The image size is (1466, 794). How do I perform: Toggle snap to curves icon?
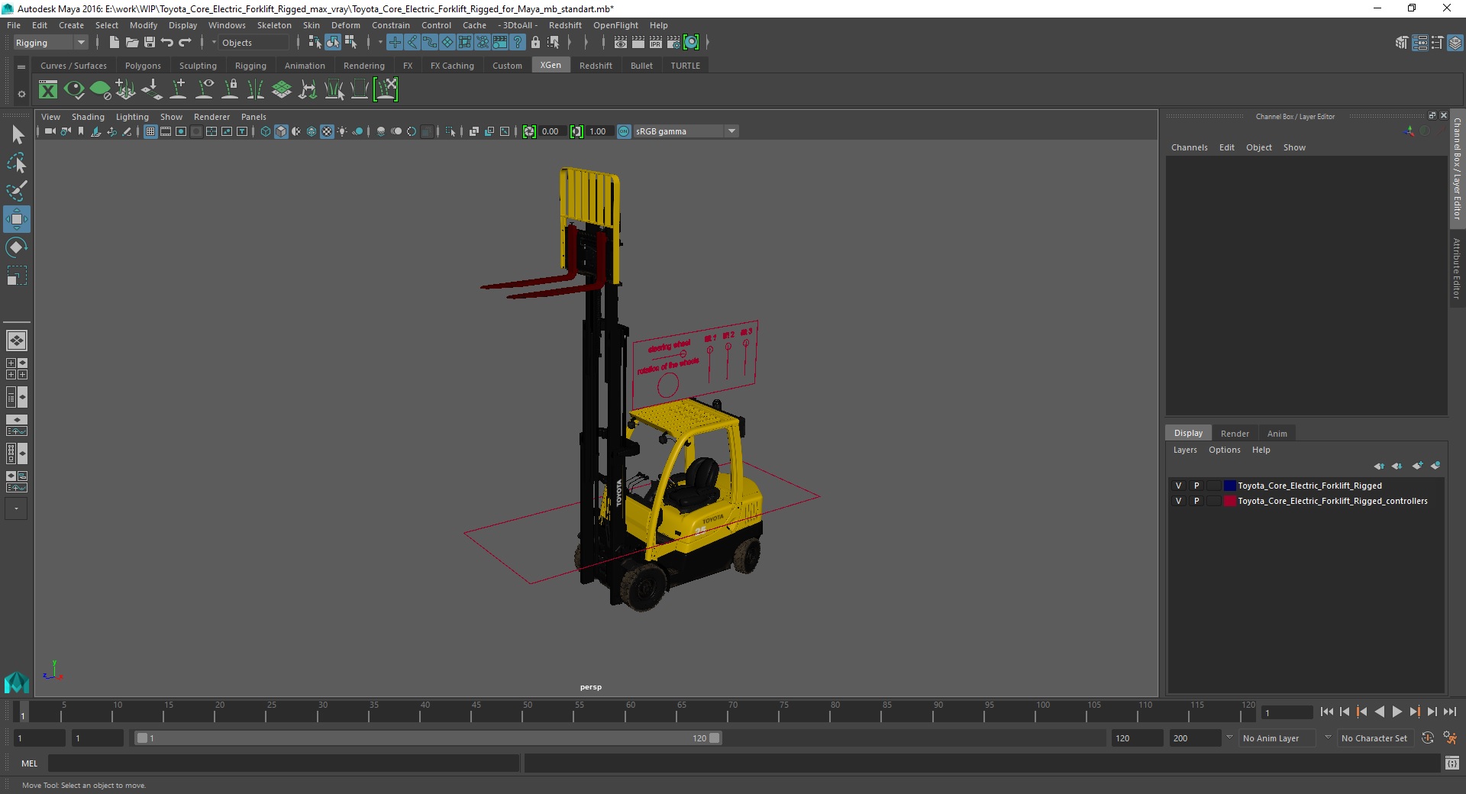(x=412, y=43)
